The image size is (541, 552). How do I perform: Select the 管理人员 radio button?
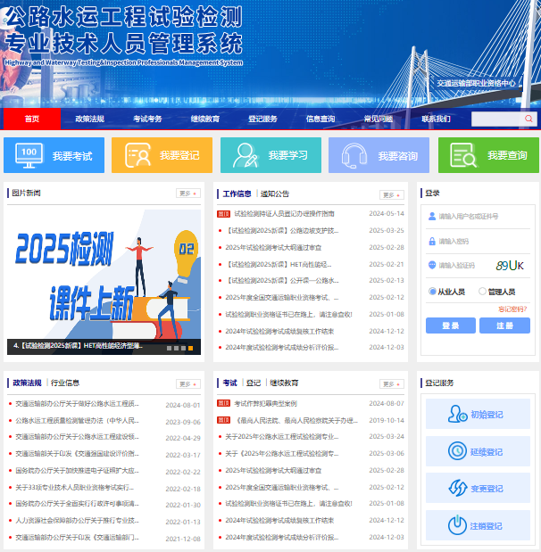482,291
